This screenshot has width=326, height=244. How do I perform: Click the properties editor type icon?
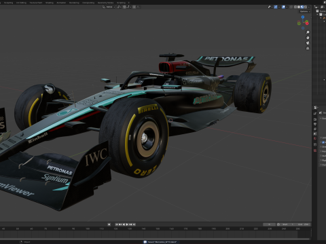coord(316,107)
